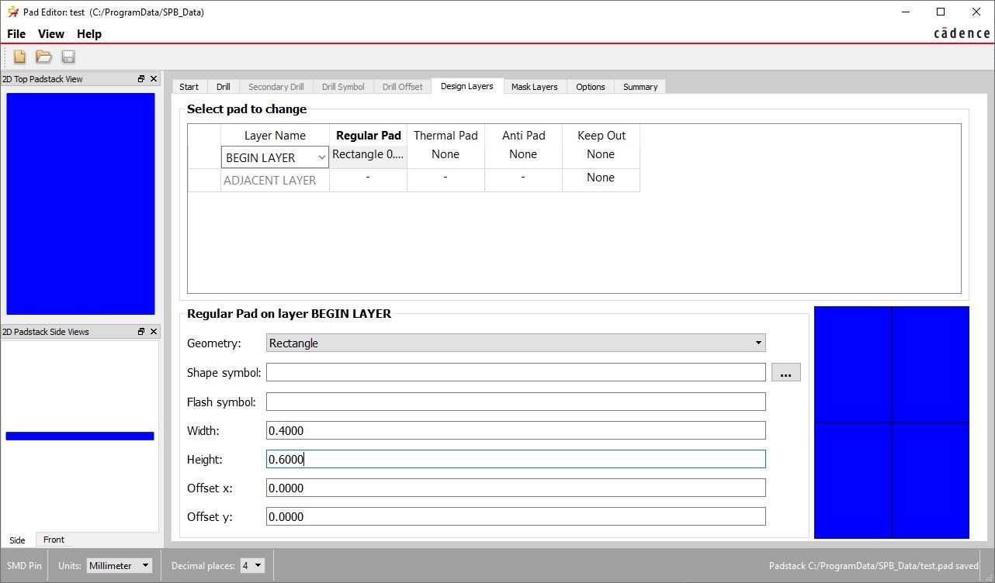Select the Thermal Pad None cell

tap(445, 154)
